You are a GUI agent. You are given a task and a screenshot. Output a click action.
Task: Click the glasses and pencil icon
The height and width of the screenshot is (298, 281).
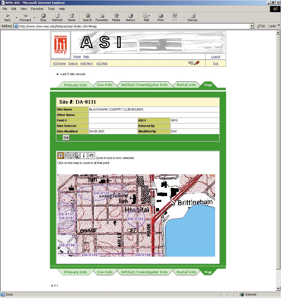194,63
